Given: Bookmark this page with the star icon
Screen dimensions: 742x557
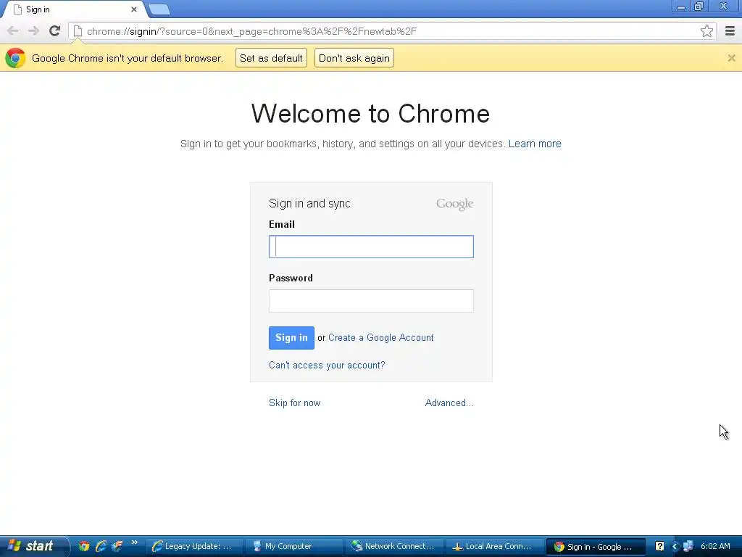Looking at the screenshot, I should [x=706, y=31].
